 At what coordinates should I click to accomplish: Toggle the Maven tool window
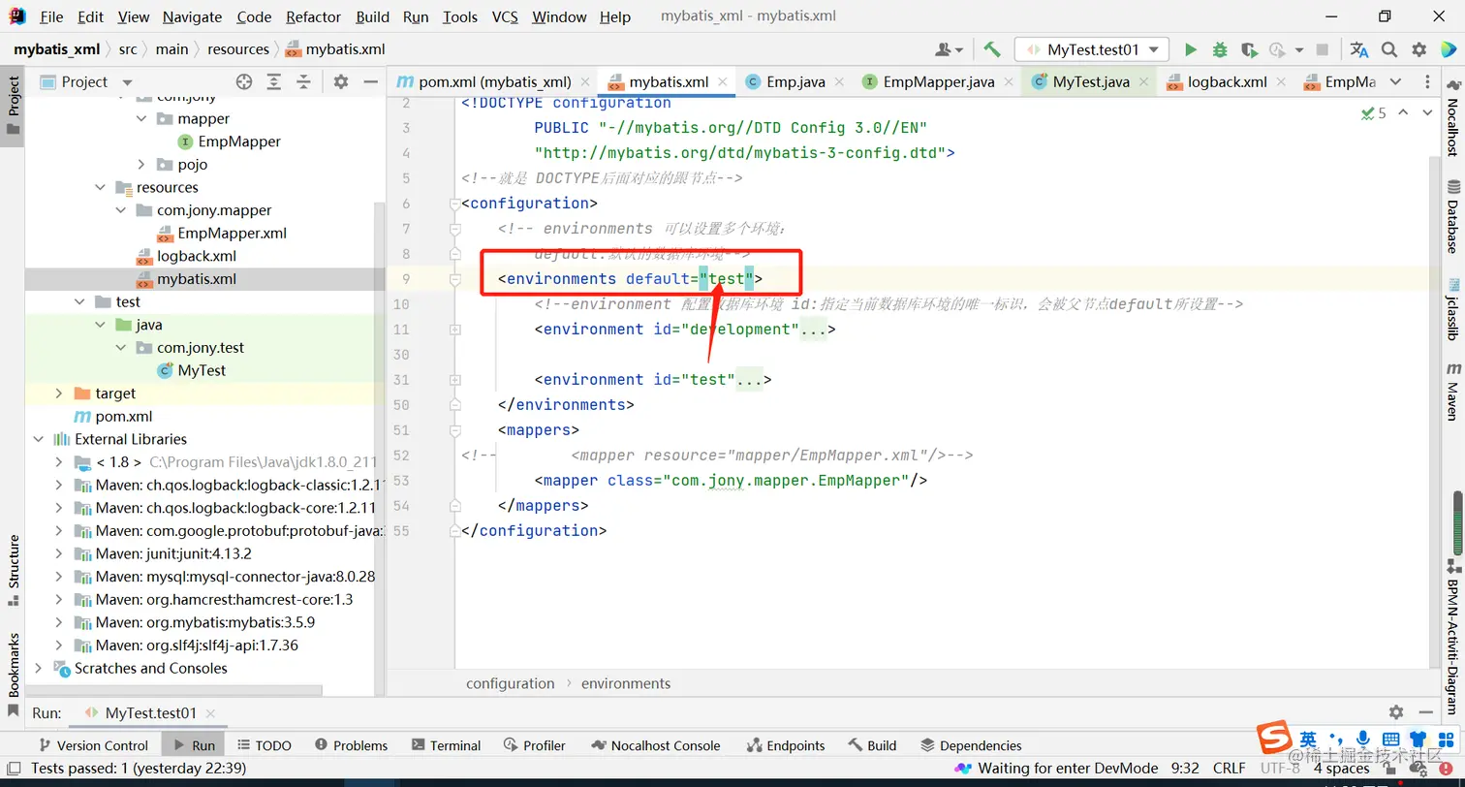point(1453,391)
